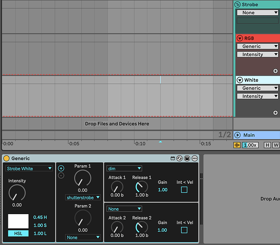280x245 pixels.
Task: Collapse the RGB track with its fold arrow
Action: (x=240, y=38)
